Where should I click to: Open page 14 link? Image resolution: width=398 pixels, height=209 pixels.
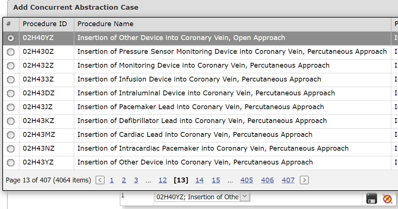click(199, 180)
